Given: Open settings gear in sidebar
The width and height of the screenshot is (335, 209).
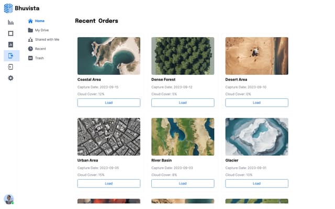Looking at the screenshot, I should 10,78.
